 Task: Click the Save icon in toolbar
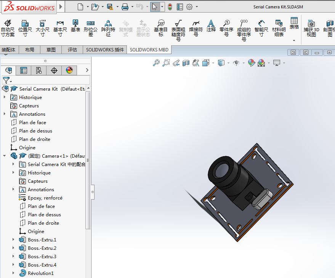pos(110,7)
